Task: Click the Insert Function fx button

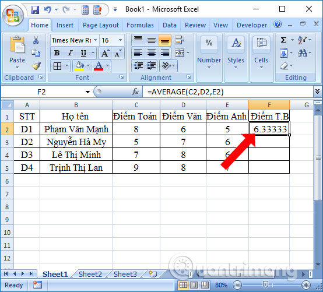Action: pyautogui.click(x=135, y=92)
